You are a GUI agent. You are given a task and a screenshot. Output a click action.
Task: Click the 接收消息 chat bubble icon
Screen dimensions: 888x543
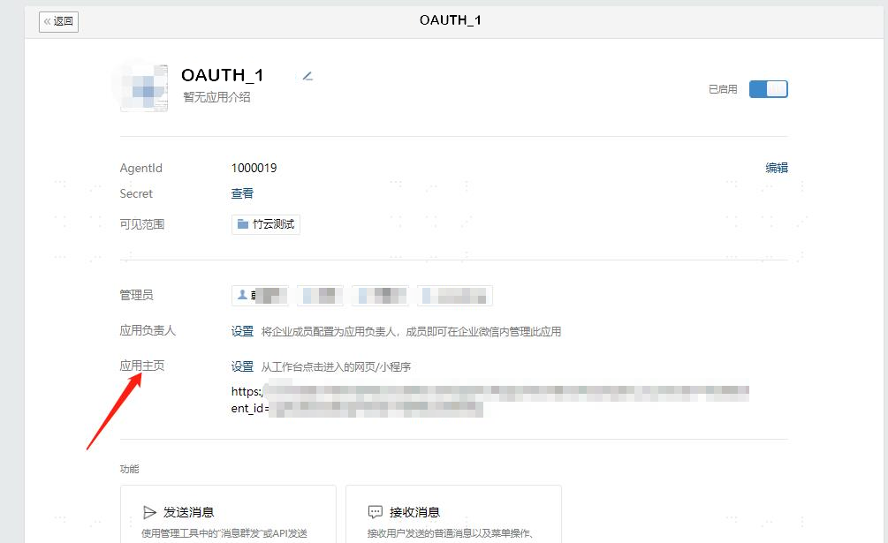pos(376,512)
